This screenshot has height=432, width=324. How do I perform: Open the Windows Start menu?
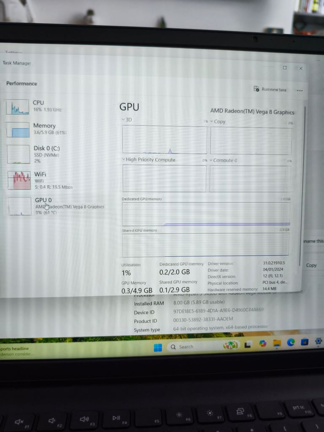click(158, 348)
